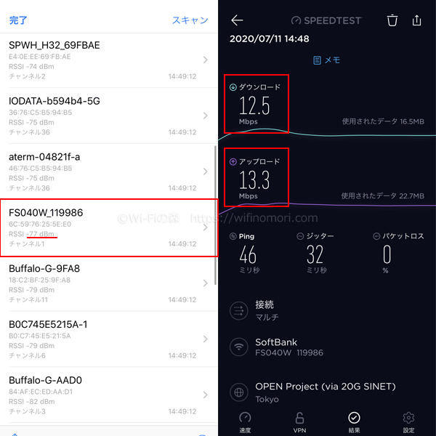Expand B0C745E5215A-1 details chevron

(205, 339)
